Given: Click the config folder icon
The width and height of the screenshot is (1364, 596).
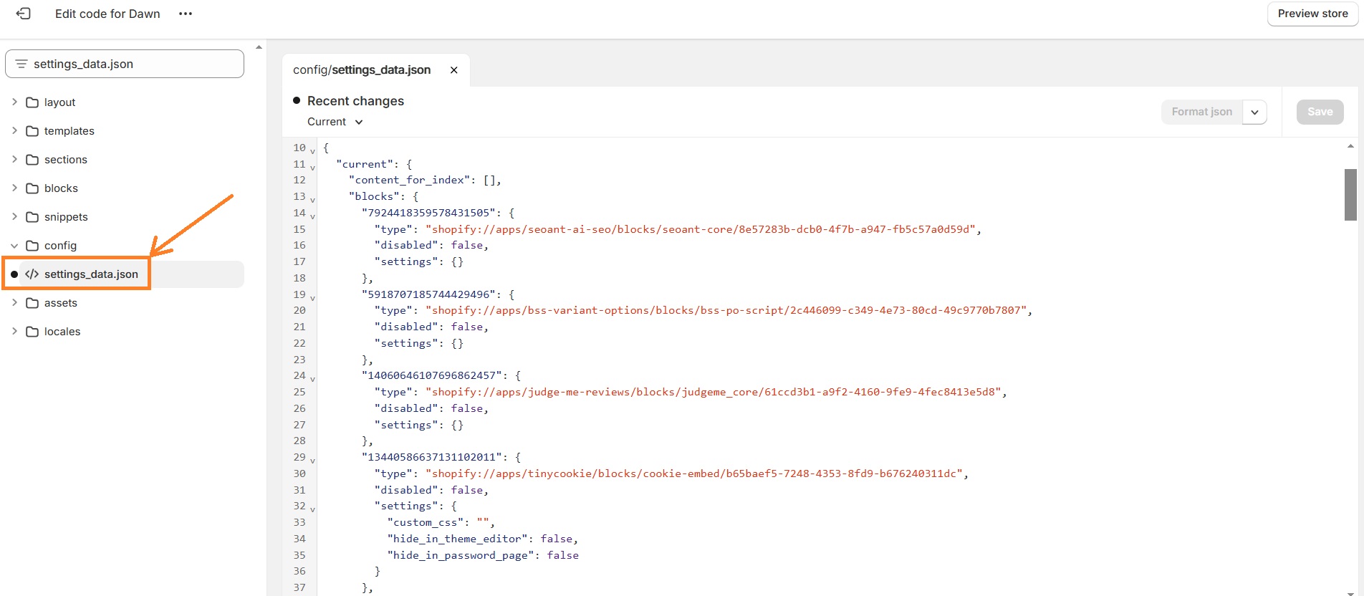Looking at the screenshot, I should point(32,246).
